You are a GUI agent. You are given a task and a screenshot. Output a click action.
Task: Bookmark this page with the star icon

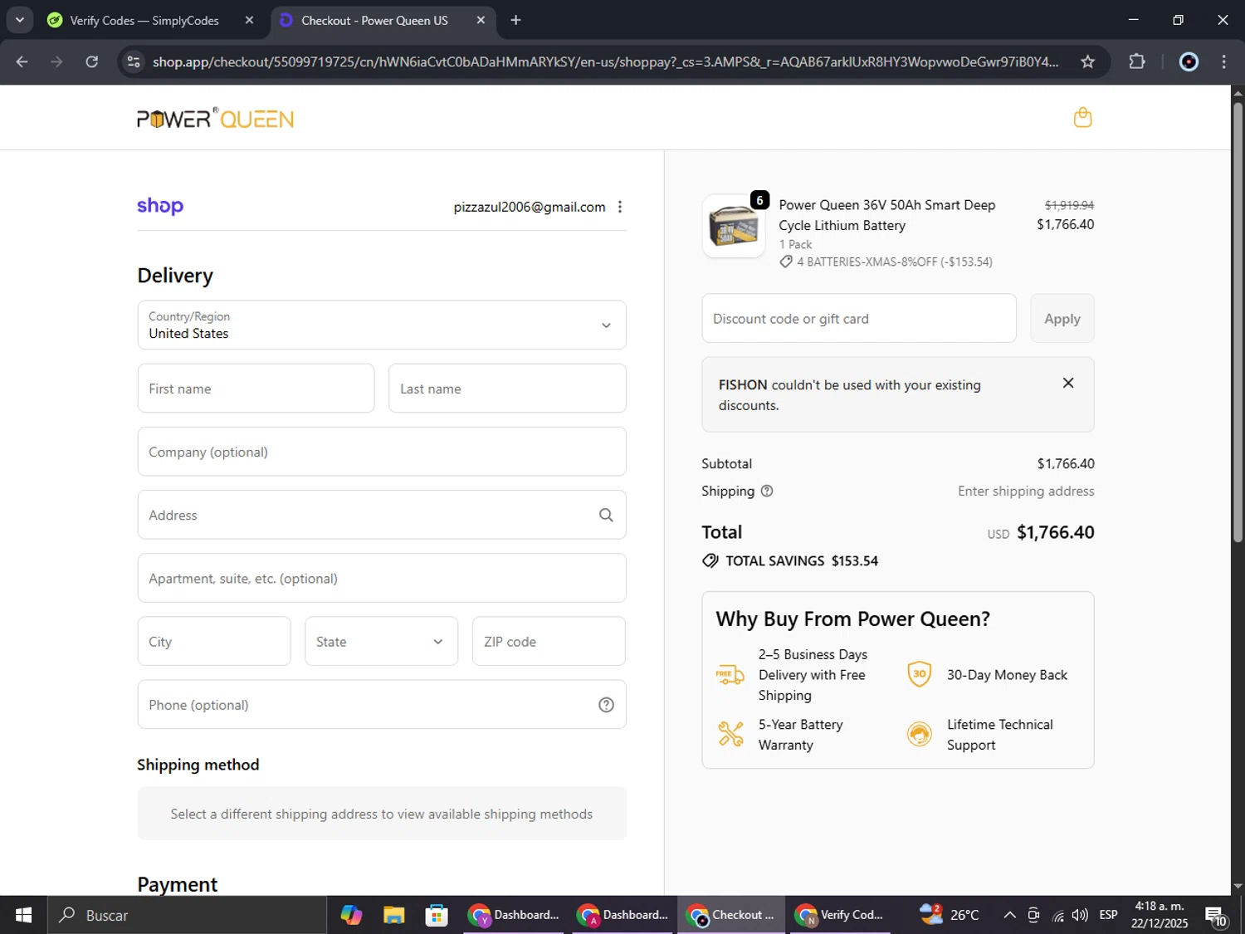pyautogui.click(x=1087, y=61)
